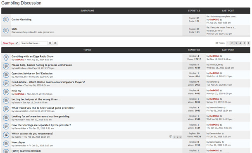Open page 2 of Which casinos topic

[177, 137]
